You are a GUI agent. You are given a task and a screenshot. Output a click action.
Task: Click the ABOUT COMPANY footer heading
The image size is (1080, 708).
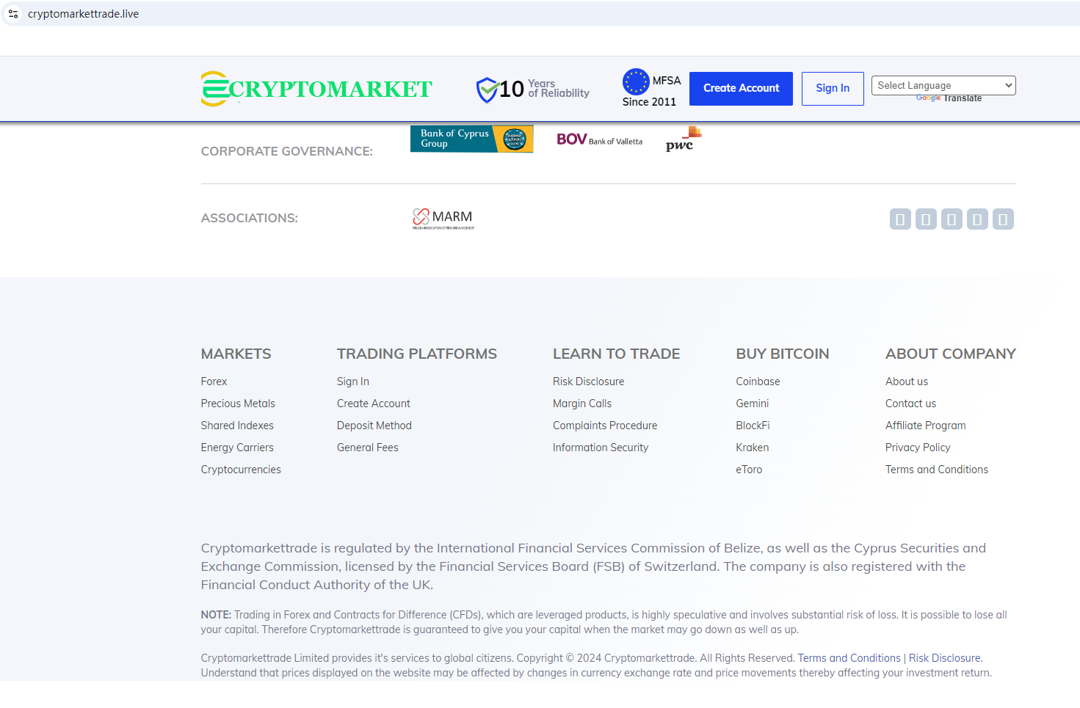point(951,354)
